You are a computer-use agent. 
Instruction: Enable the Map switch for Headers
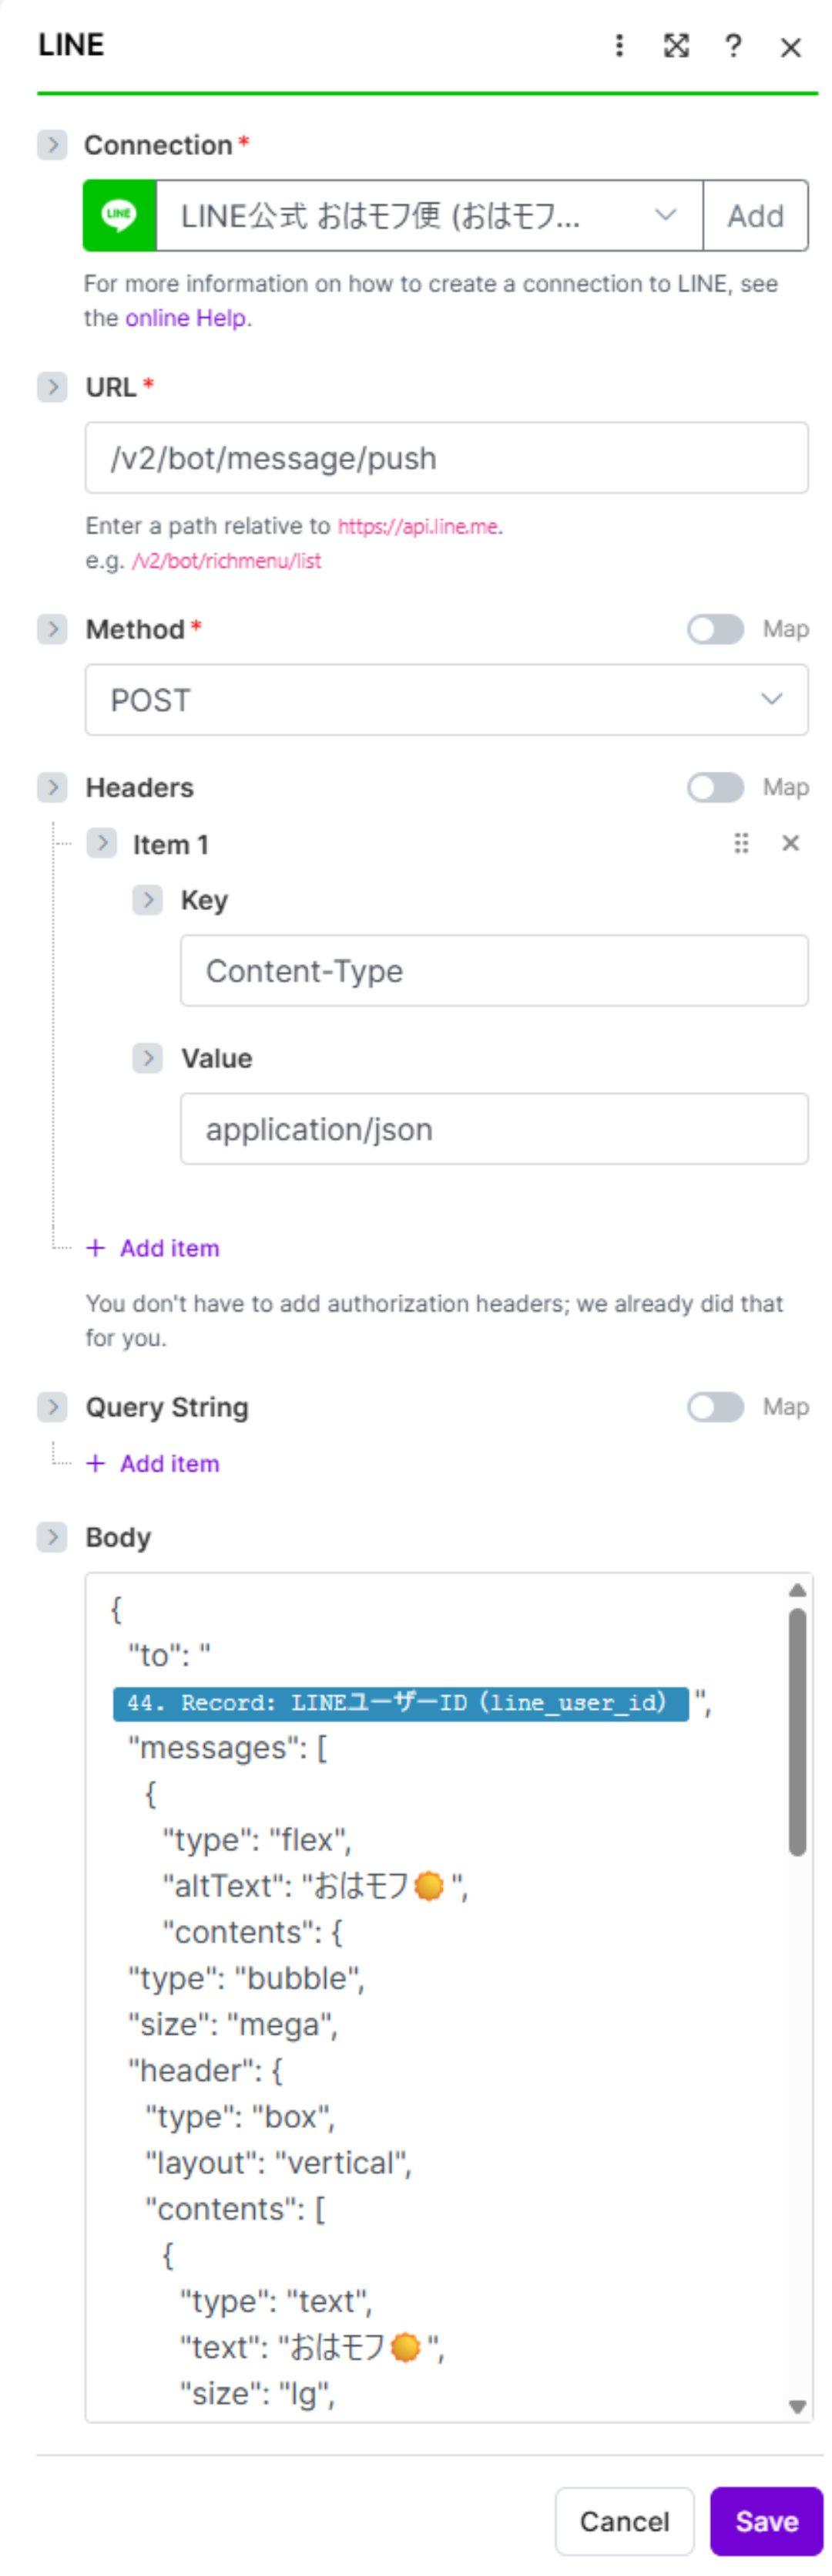[x=715, y=787]
